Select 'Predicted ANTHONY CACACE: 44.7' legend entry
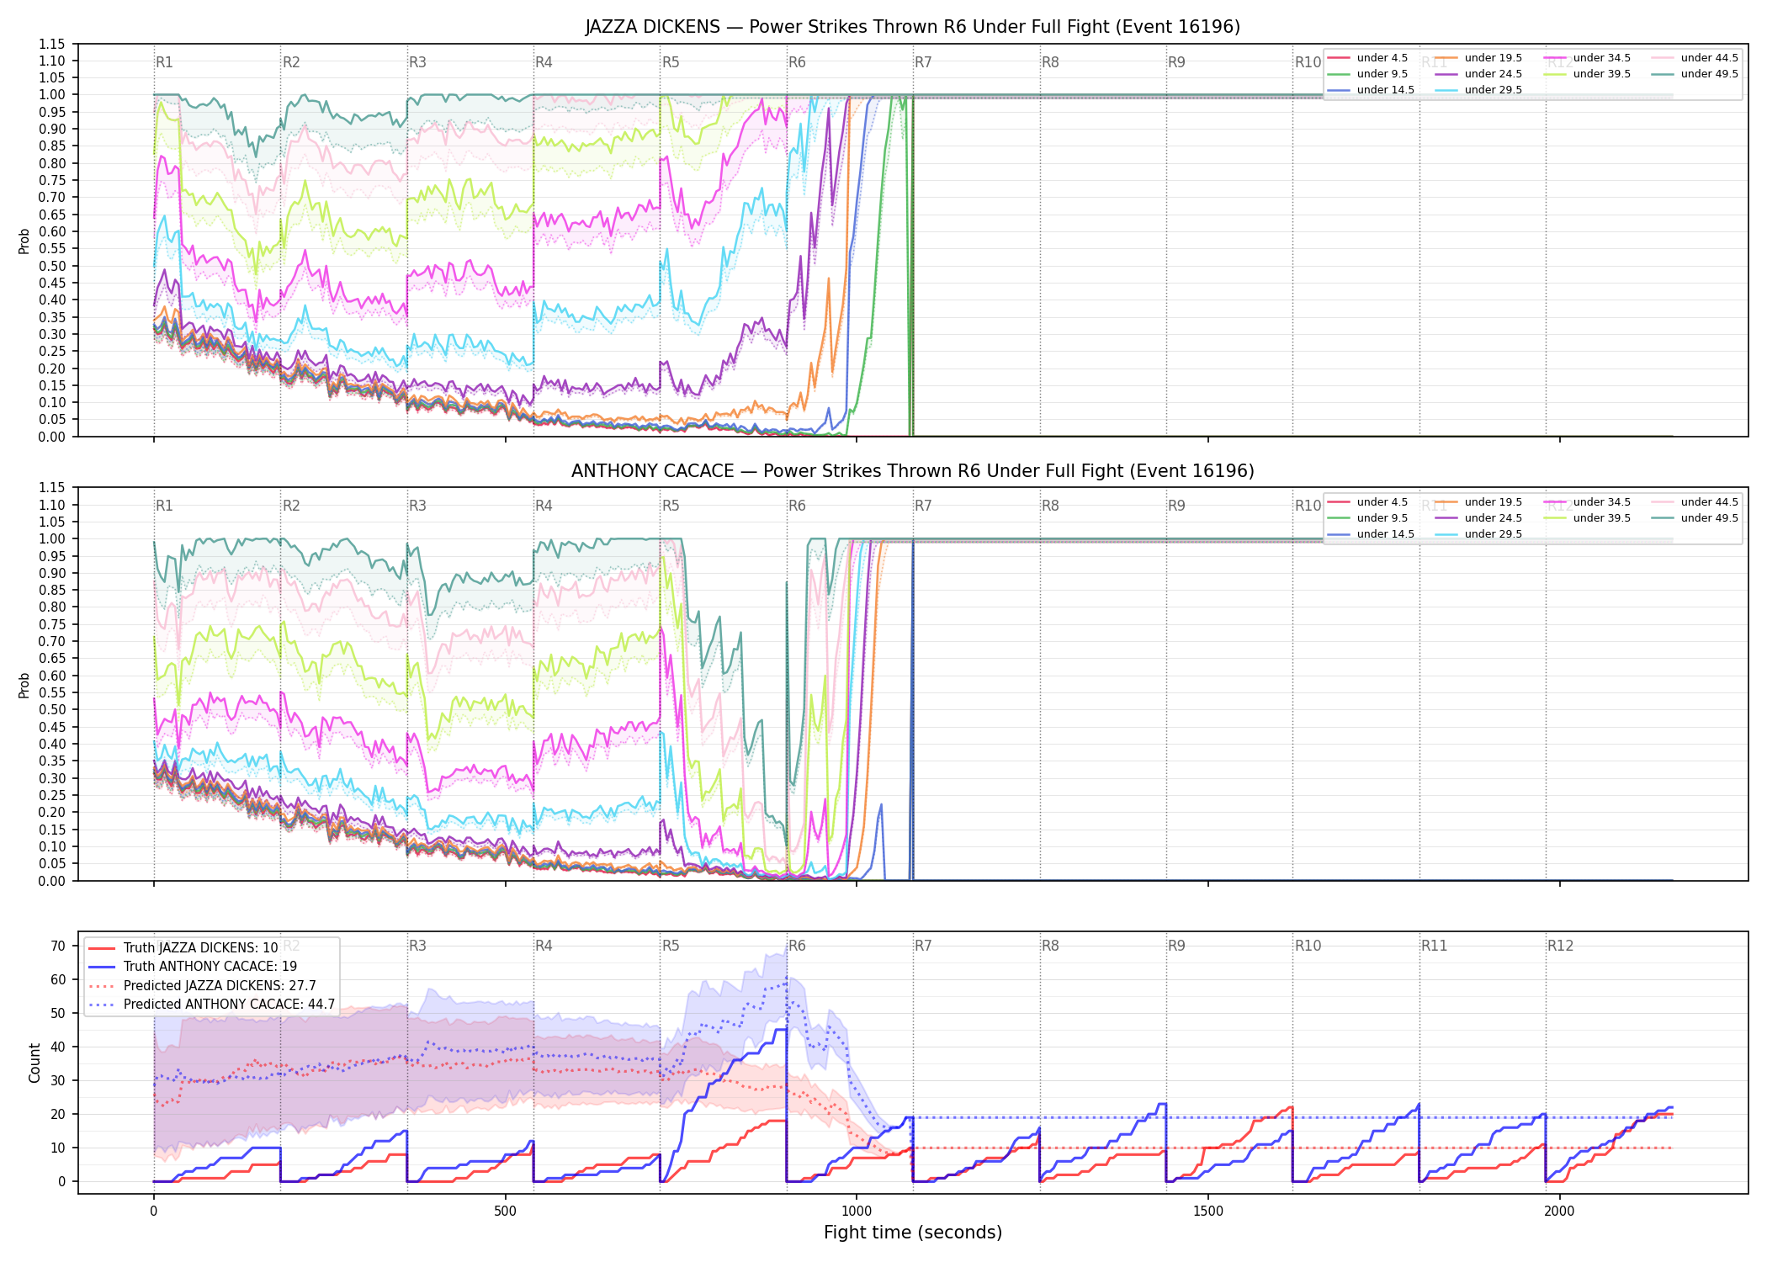This screenshot has height=1262, width=1767. (211, 1005)
